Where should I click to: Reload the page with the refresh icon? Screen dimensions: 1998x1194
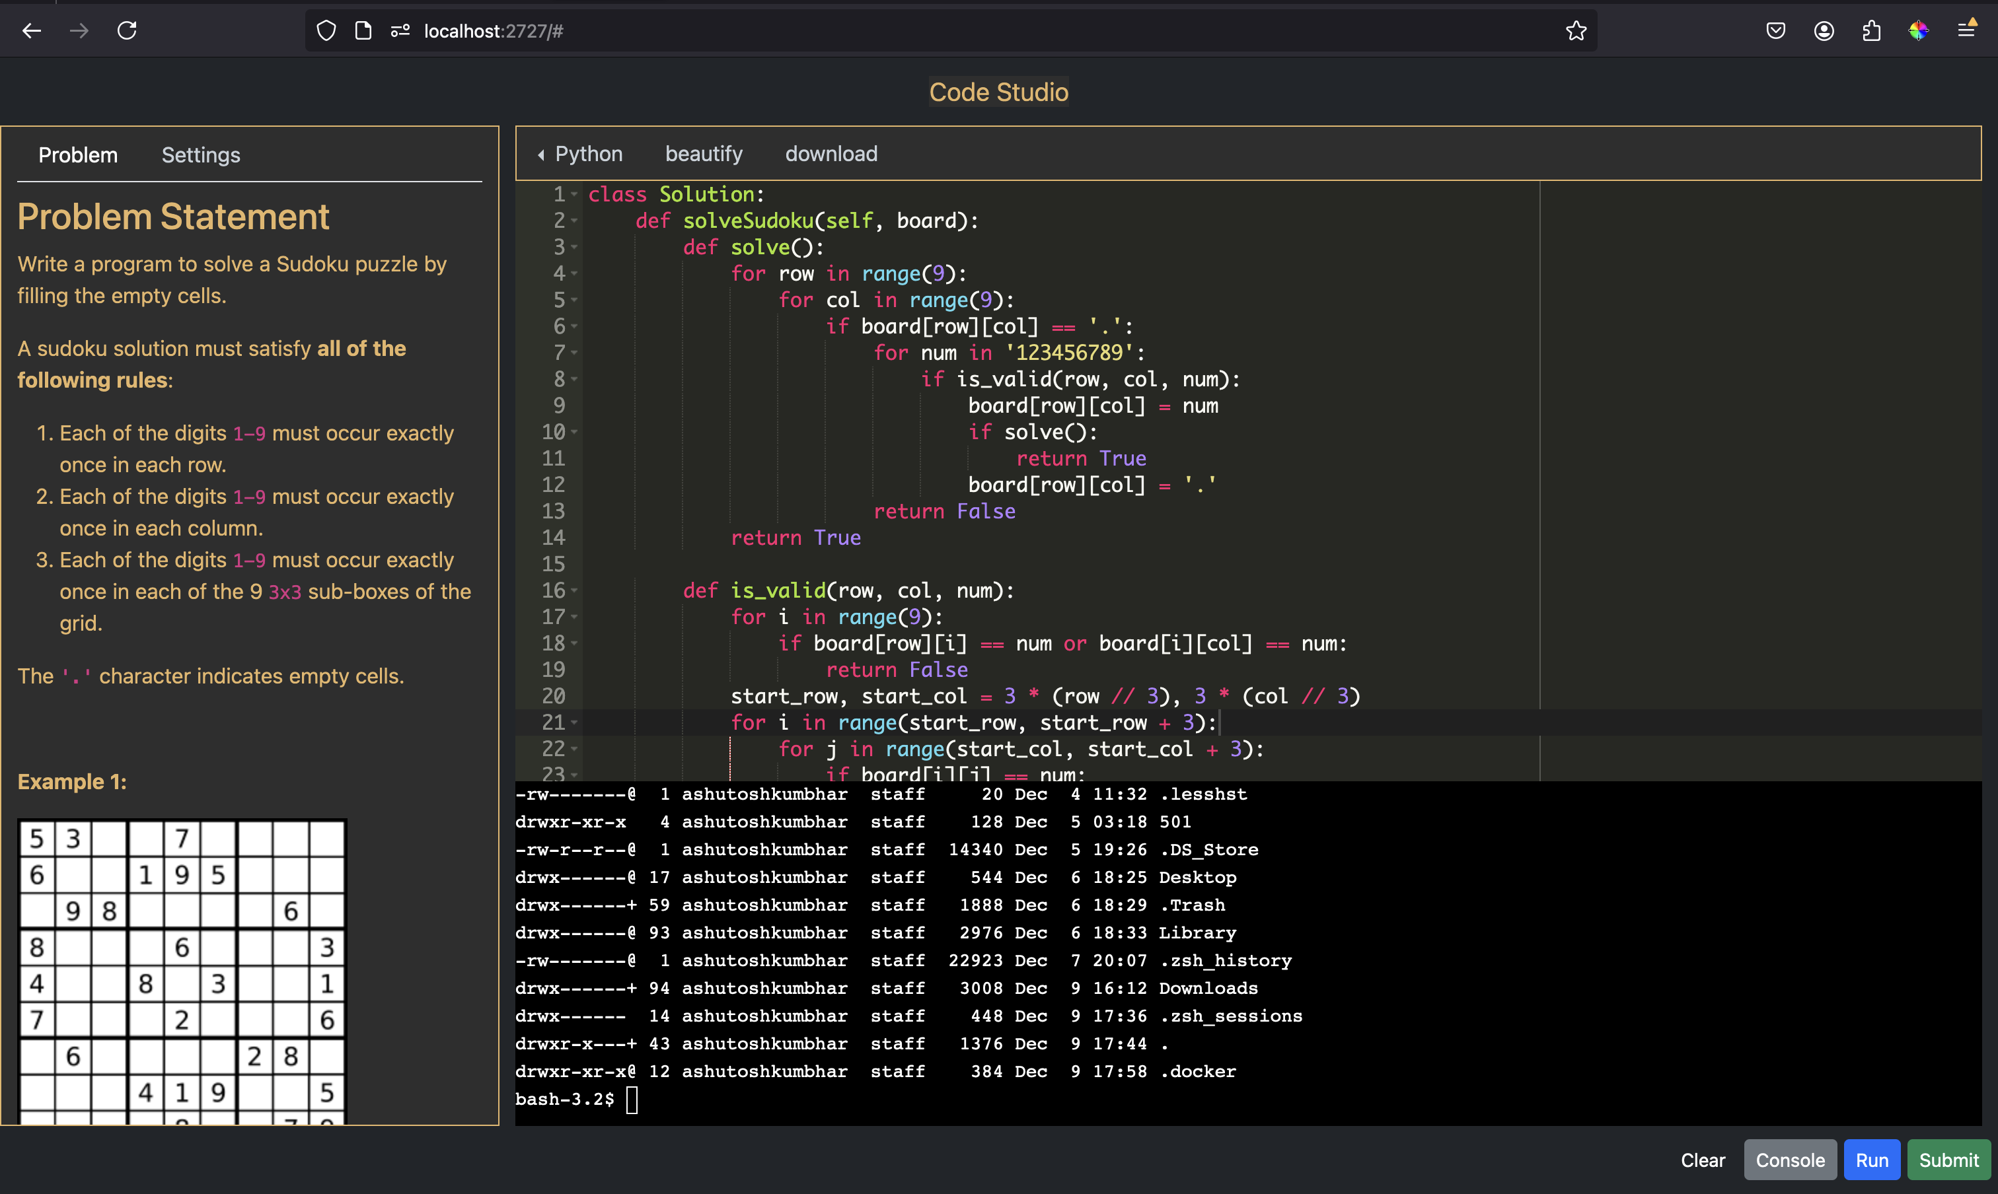click(x=128, y=30)
